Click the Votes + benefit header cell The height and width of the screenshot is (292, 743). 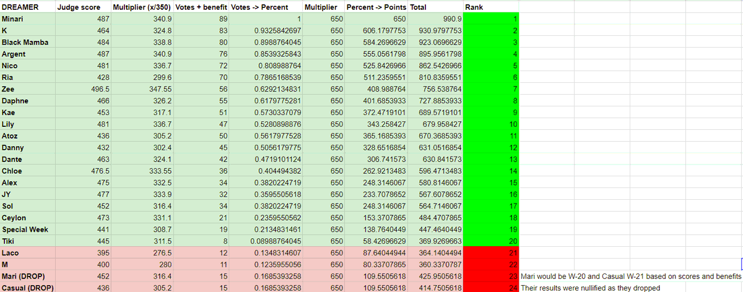(x=202, y=7)
